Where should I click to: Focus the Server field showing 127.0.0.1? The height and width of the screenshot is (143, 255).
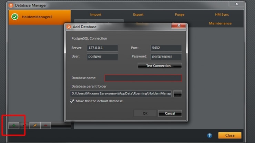click(102, 48)
